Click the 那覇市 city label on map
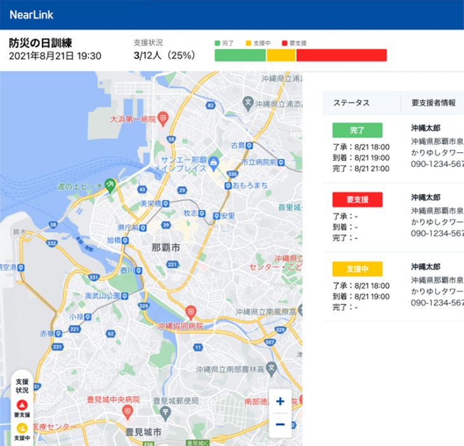Screen dimensions: 464x446 point(166,247)
